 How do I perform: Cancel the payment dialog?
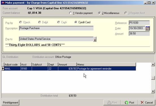tap(147, 103)
